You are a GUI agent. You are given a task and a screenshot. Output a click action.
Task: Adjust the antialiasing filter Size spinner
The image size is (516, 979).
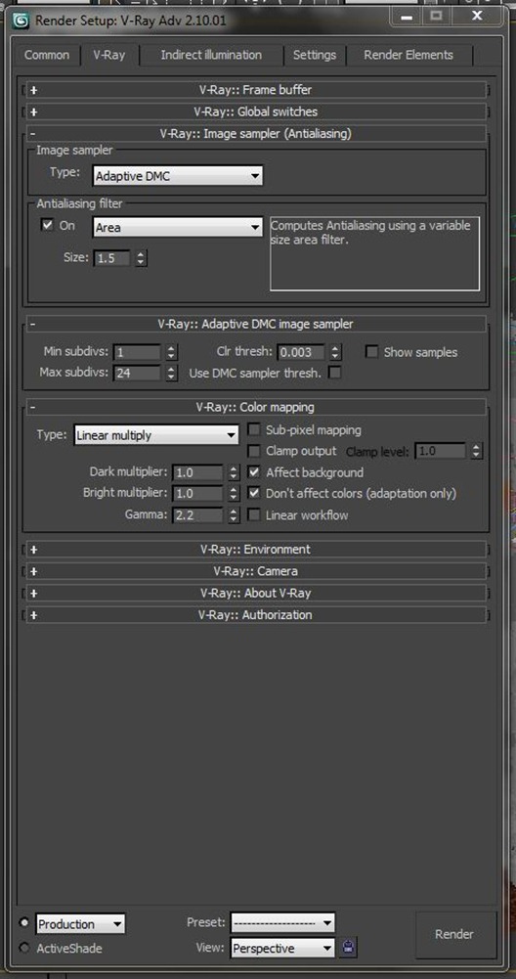[x=141, y=258]
